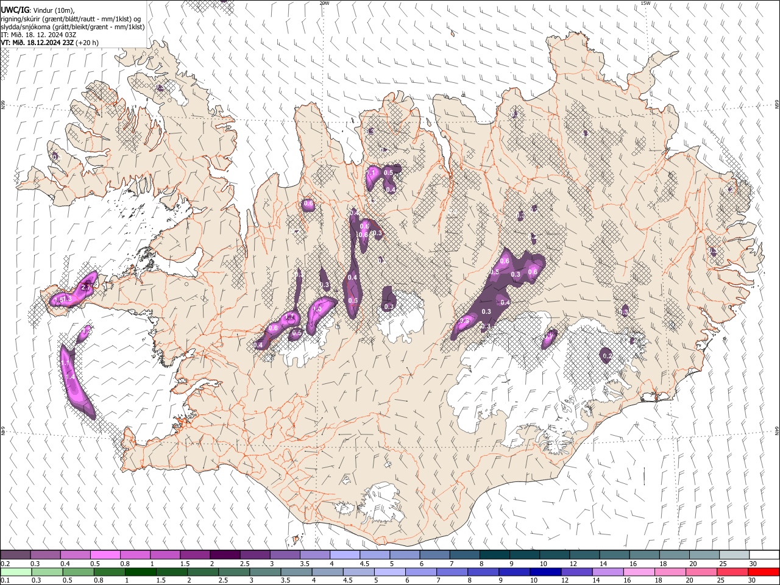The width and height of the screenshot is (780, 585).
Task: Pick the teal 10 swatch, upper legend row
Action: click(x=555, y=555)
